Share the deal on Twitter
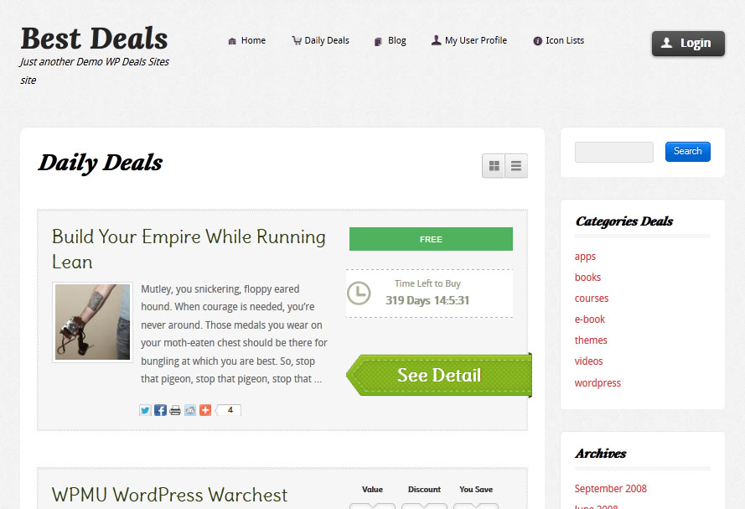Screen dimensions: 745x509 click(x=145, y=410)
